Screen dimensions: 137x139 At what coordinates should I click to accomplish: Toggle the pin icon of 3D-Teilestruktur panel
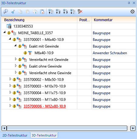point(129,3)
